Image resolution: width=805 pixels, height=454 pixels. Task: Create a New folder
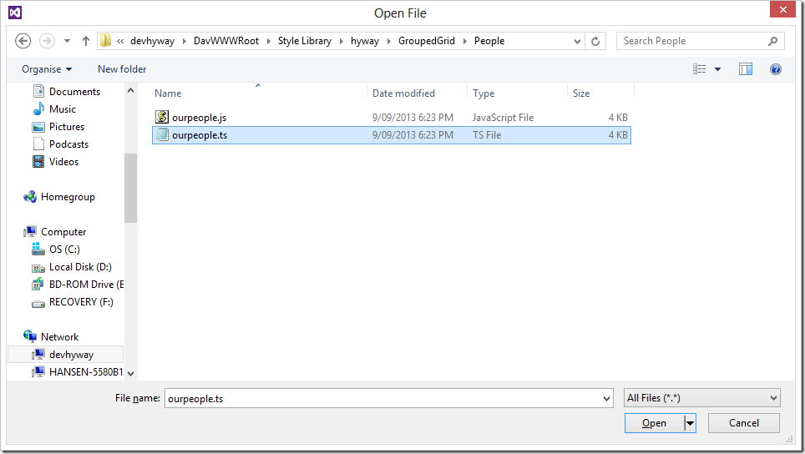coord(122,69)
